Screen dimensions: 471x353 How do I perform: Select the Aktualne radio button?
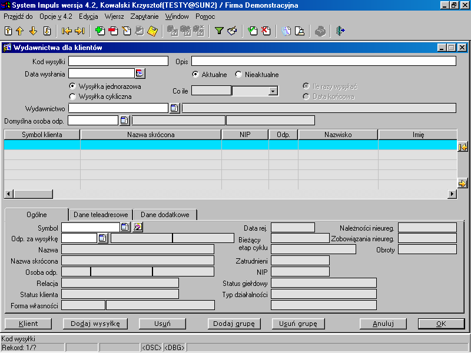tap(195, 75)
